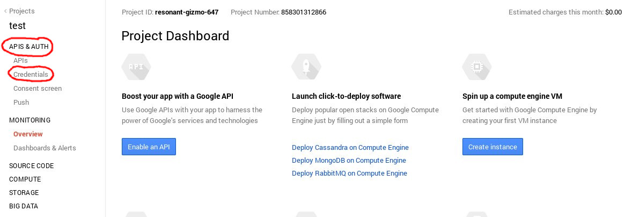Click Spin up a compute engine VM heading

[x=512, y=96]
